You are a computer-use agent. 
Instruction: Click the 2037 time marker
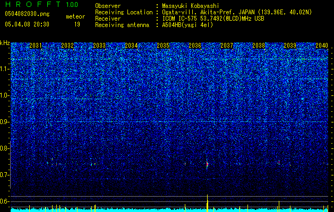(227, 46)
